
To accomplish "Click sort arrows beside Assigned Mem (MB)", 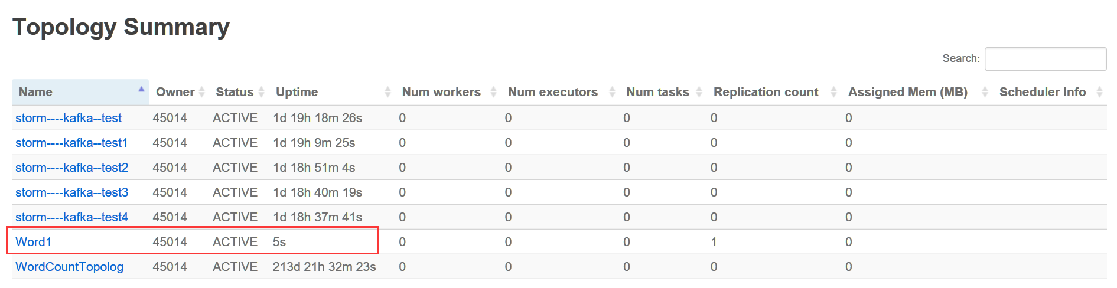I will point(985,92).
